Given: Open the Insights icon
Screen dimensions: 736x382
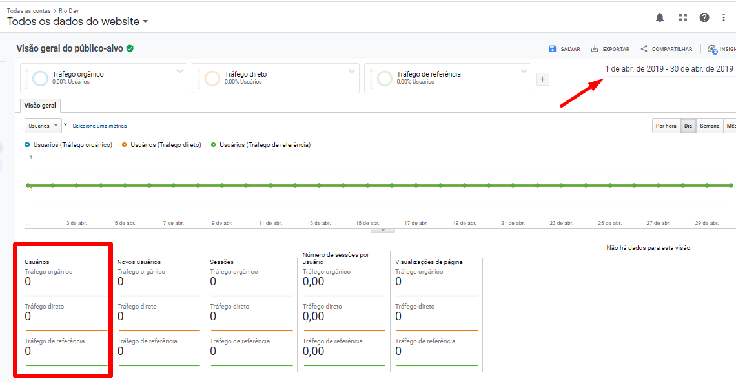Looking at the screenshot, I should point(713,49).
